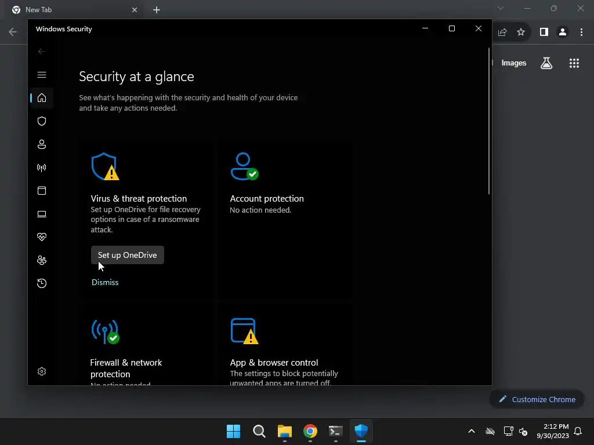Screen dimensions: 594x445
Task: Click the Account protection tile icon
Action: point(244,166)
